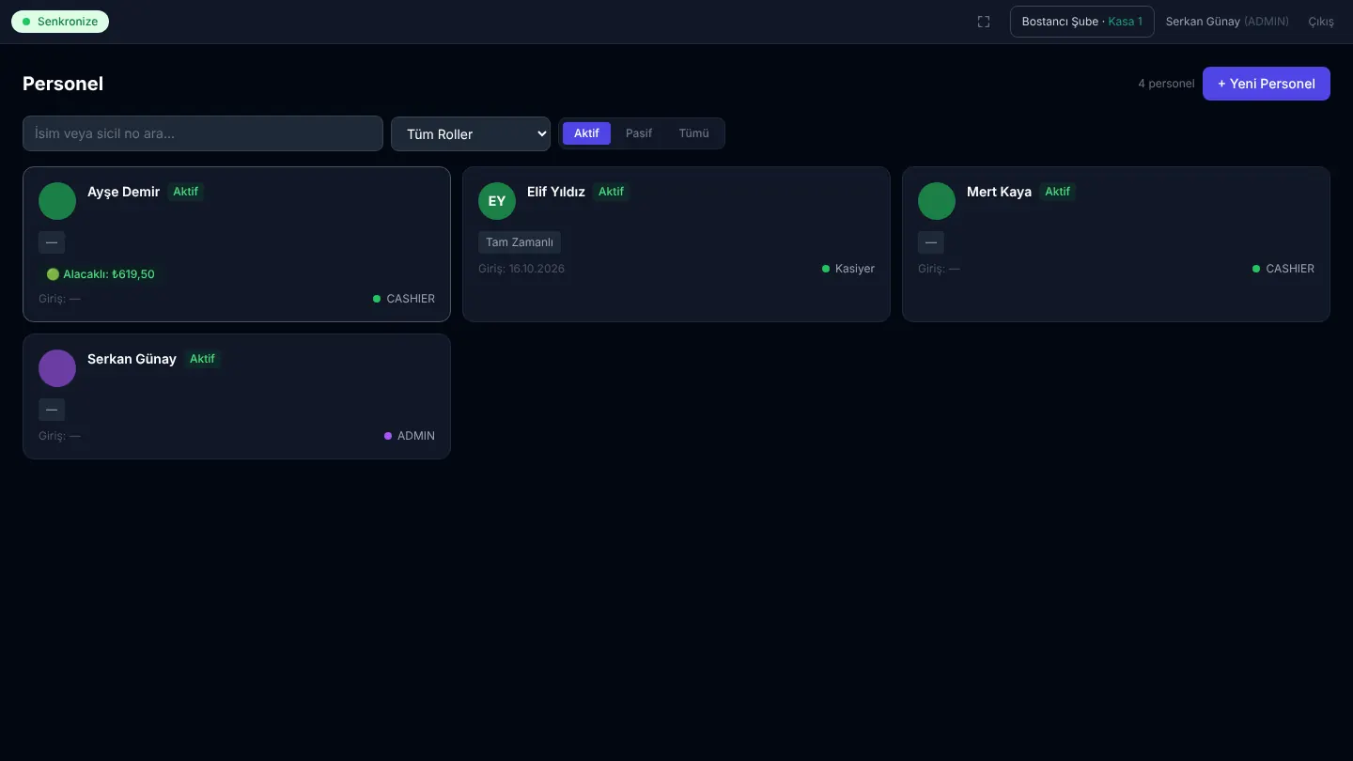Click the 4 personel count text

pos(1166,84)
